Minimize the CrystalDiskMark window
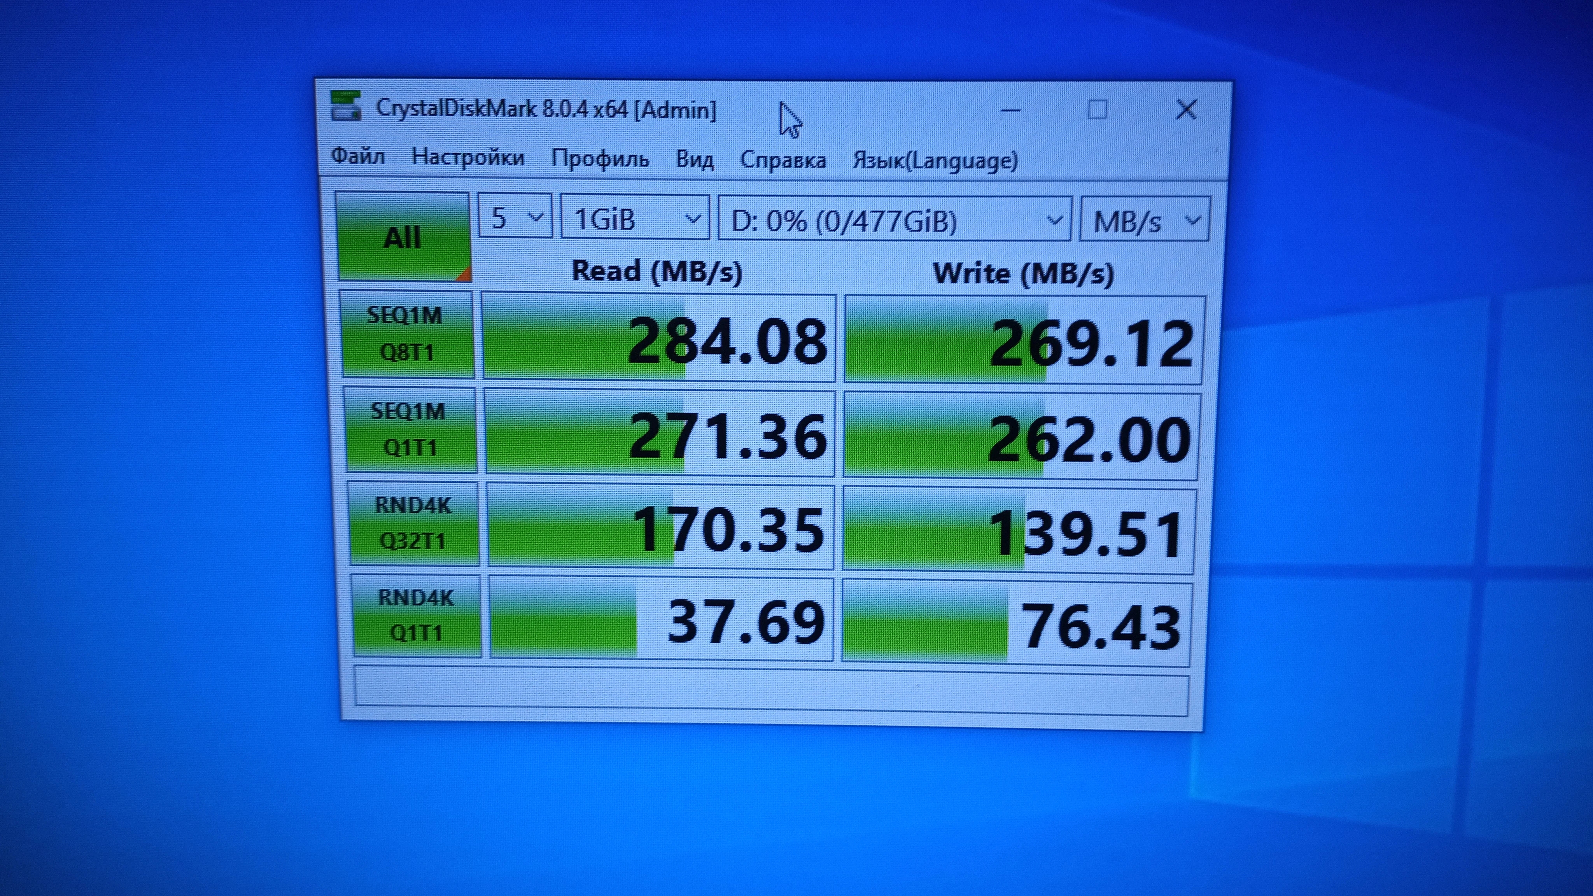This screenshot has width=1593, height=896. click(1010, 111)
